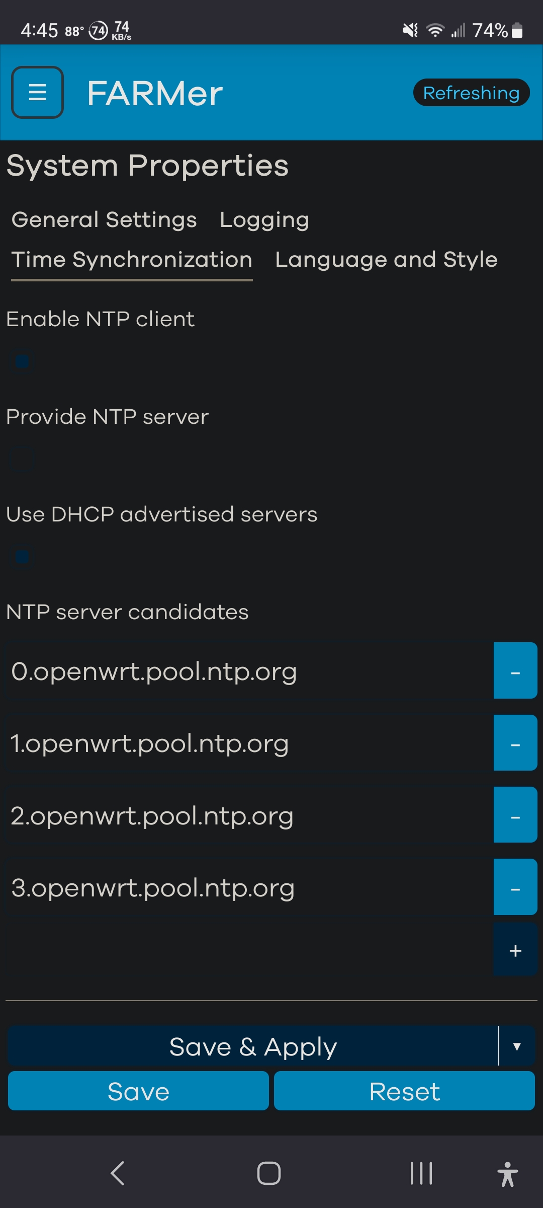Image resolution: width=543 pixels, height=1208 pixels.
Task: Toggle Use DHCP advertised servers checkbox
Action: (x=22, y=557)
